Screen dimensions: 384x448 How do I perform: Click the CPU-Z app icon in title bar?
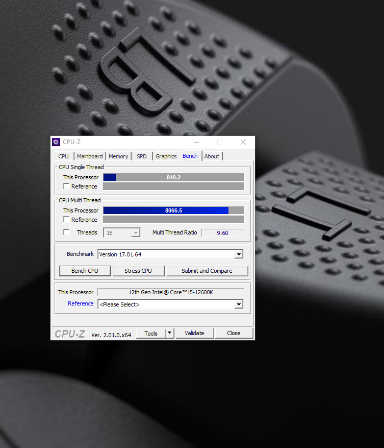click(56, 142)
